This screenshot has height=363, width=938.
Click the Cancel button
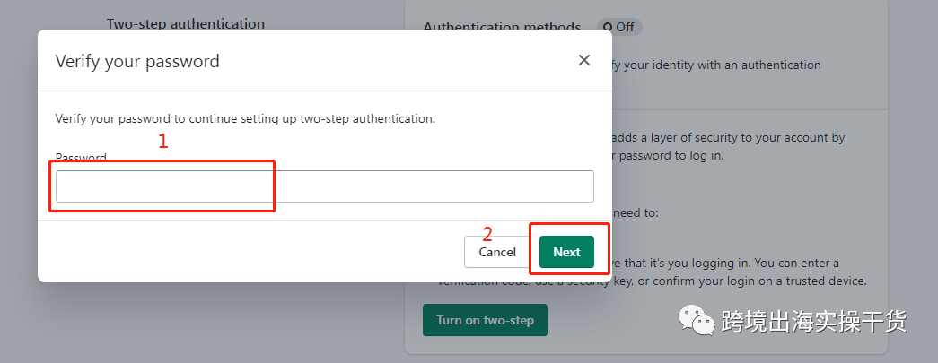[x=497, y=252]
